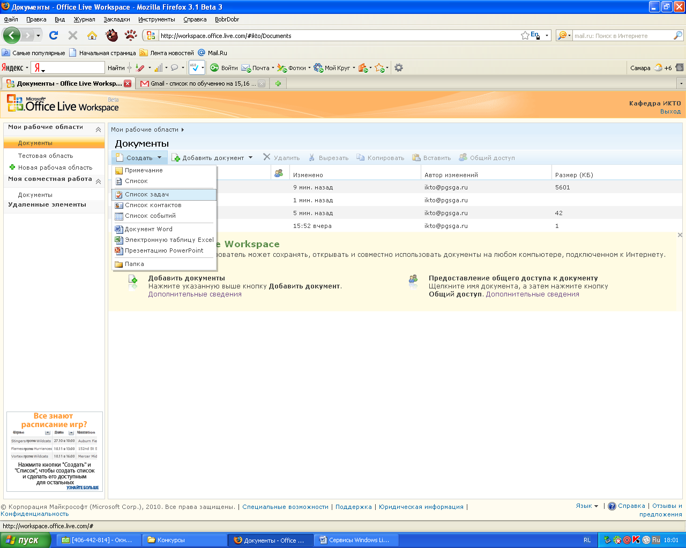This screenshot has width=686, height=548.
Task: Go back with the browser Back button
Action: tap(11, 36)
